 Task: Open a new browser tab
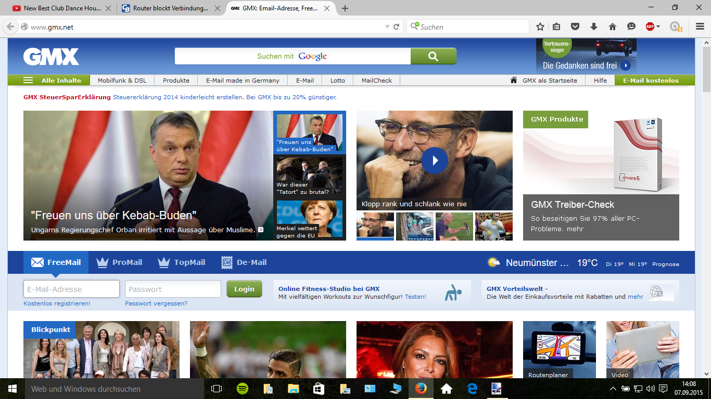coord(345,8)
